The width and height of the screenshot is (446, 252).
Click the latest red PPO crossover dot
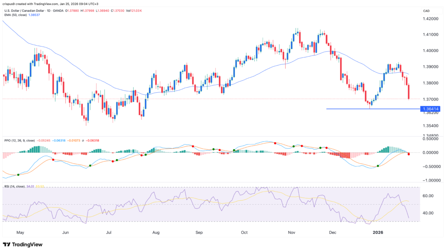pos(409,155)
